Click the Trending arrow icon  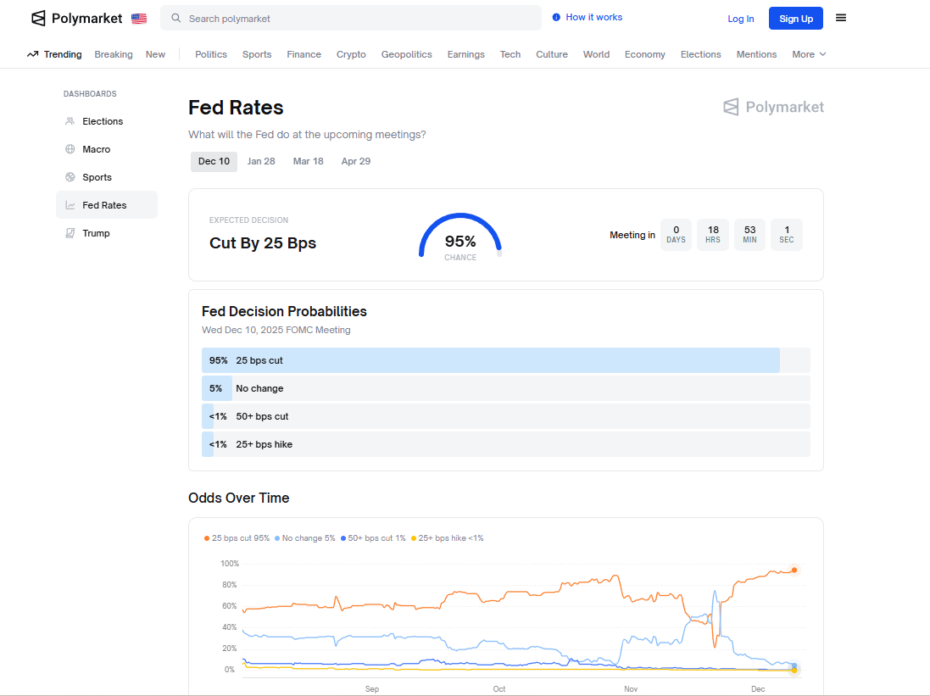[32, 54]
